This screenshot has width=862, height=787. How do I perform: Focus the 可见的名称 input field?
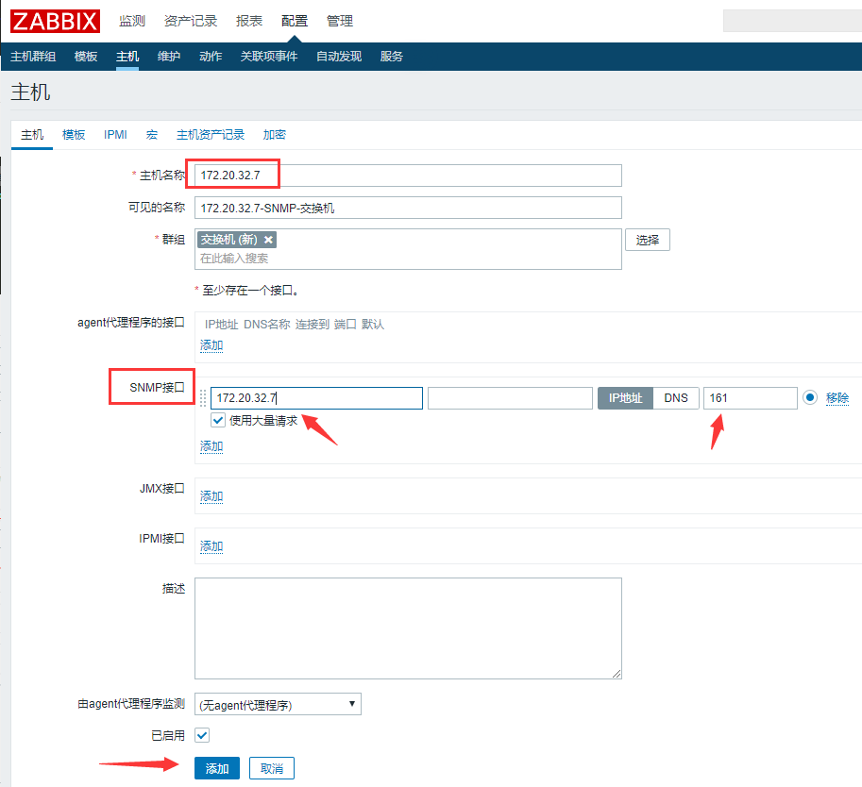click(x=408, y=208)
